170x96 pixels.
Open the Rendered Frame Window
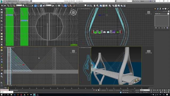pos(116,6)
